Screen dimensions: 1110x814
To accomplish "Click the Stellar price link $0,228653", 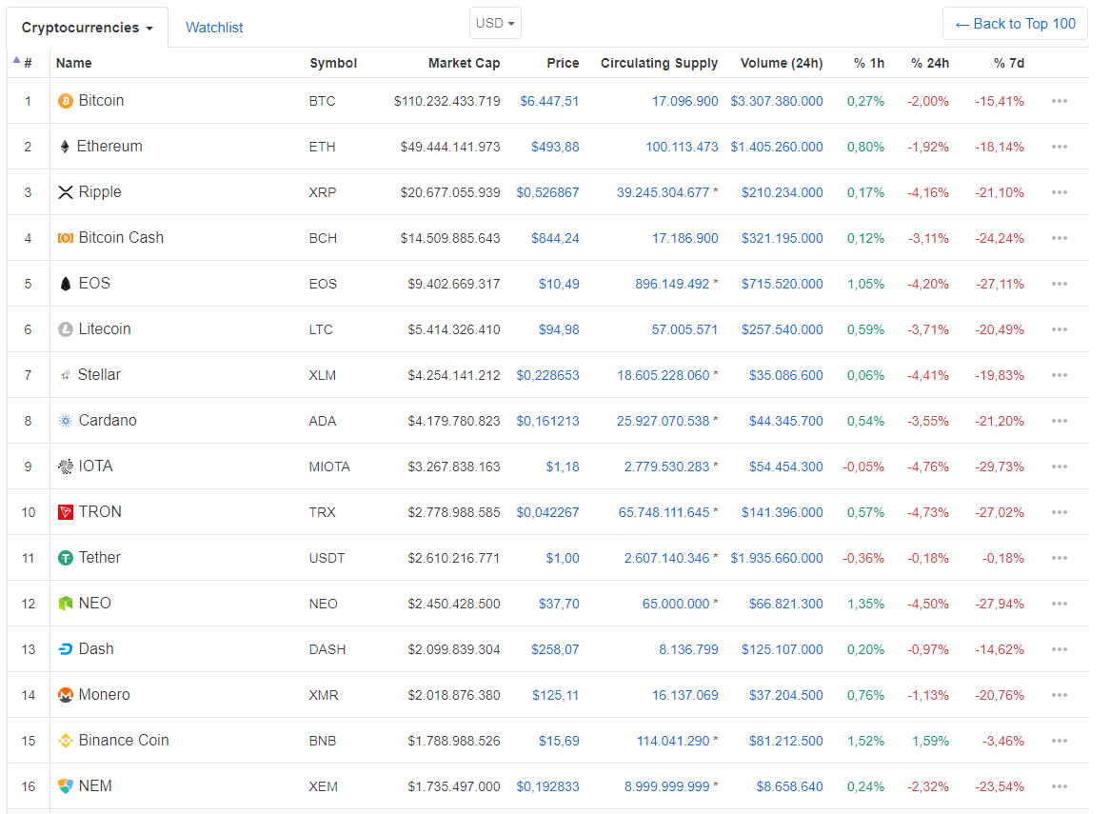I will 547,375.
